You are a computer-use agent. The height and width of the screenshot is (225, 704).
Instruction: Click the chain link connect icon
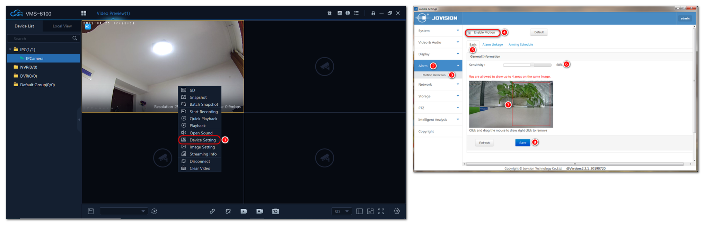(212, 211)
